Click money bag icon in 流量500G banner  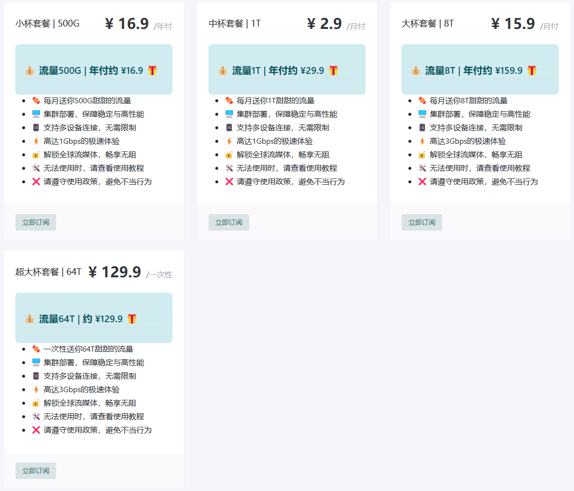coord(29,70)
